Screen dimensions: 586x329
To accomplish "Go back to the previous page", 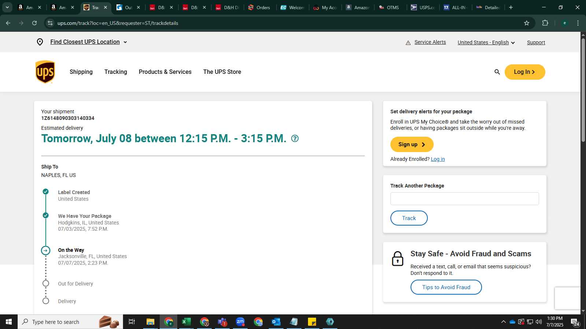I will 8,23.
